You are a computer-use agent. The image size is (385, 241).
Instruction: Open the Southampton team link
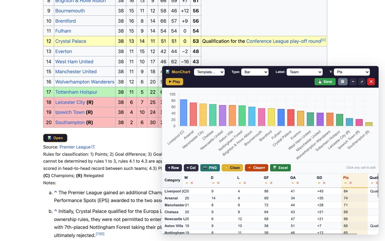point(70,123)
